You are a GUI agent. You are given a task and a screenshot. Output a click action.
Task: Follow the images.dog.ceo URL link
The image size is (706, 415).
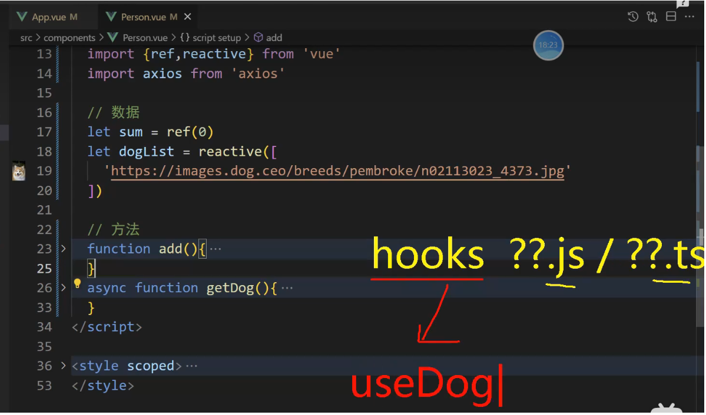pos(337,171)
